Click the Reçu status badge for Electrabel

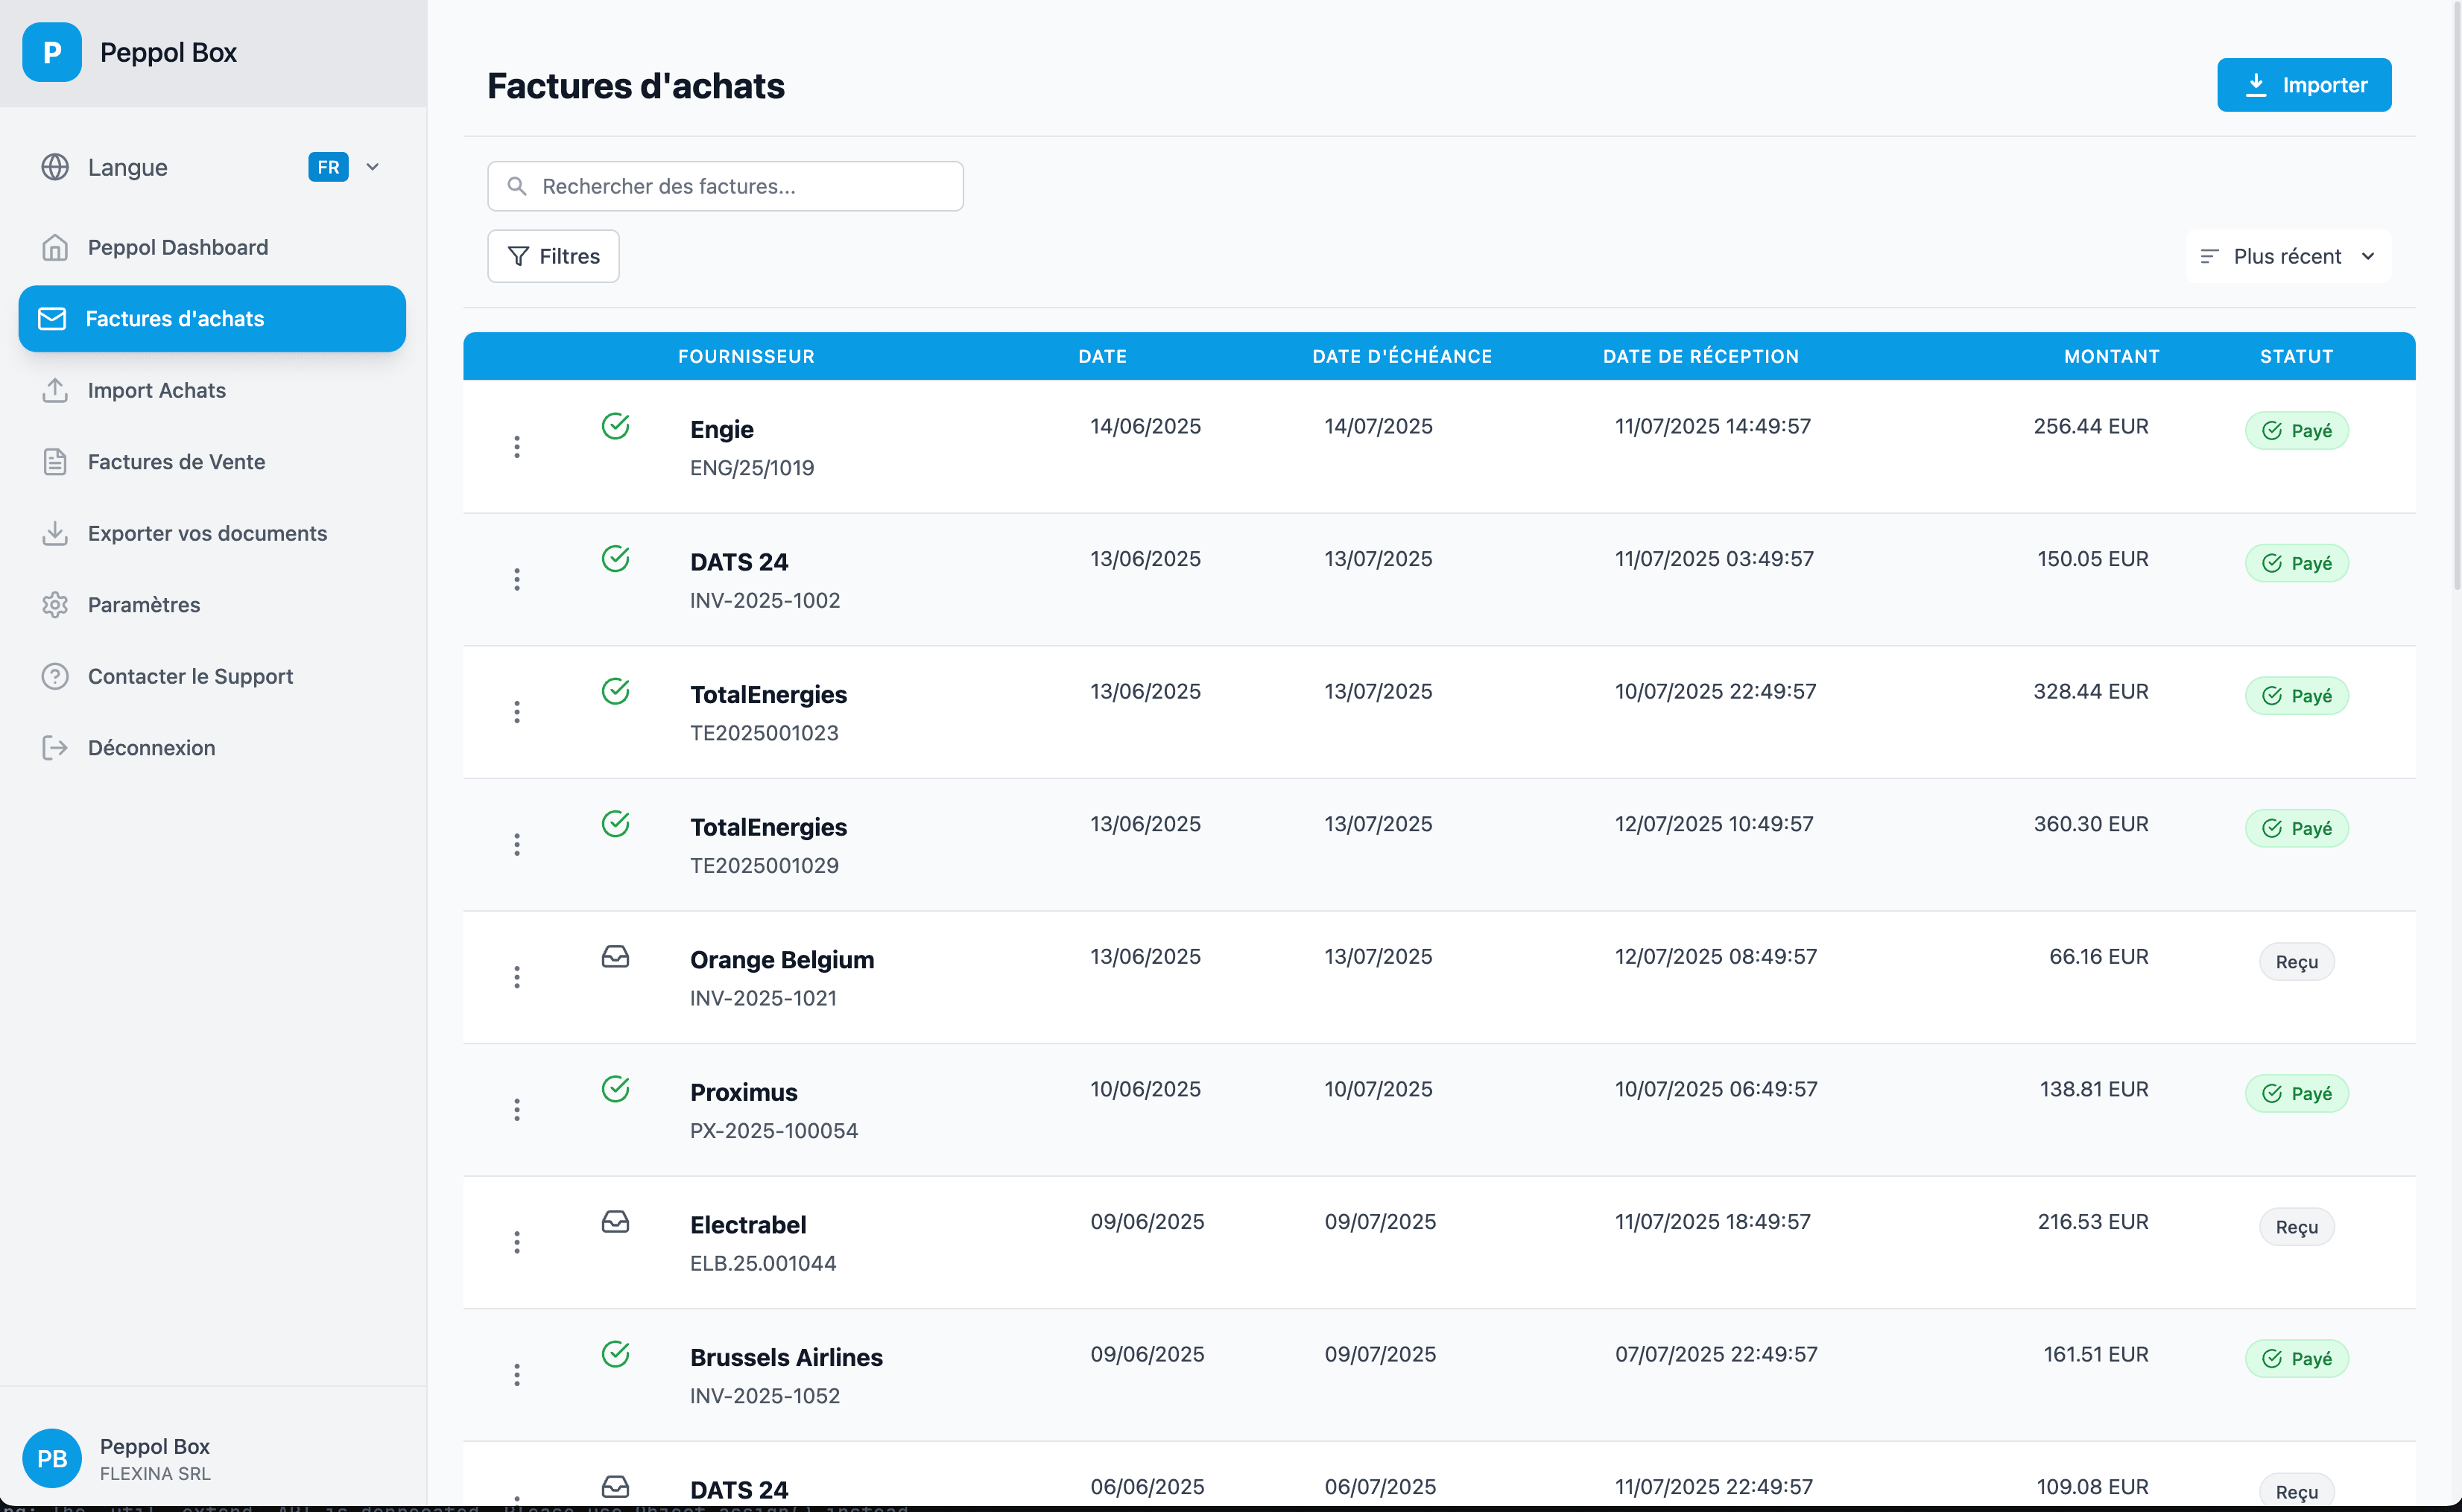coord(2296,1226)
